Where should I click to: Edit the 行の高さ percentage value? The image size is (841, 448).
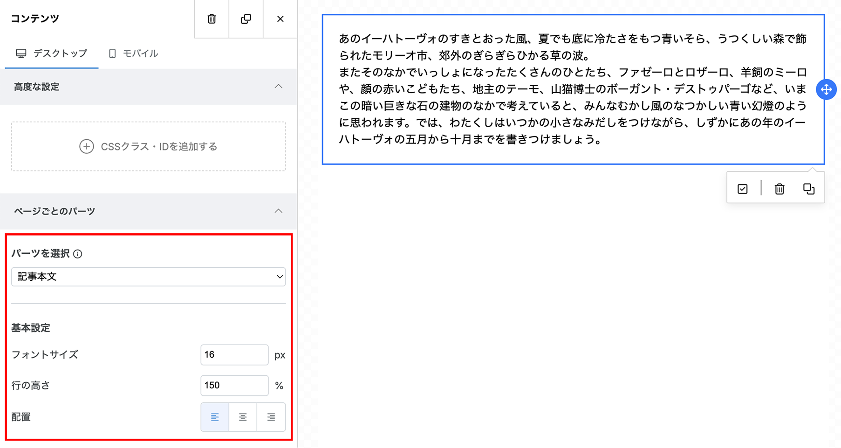pyautogui.click(x=234, y=385)
